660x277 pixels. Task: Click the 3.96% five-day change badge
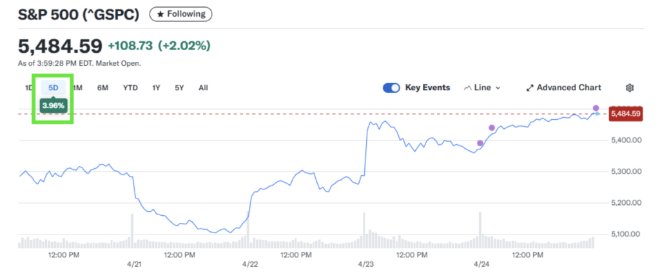pos(53,106)
